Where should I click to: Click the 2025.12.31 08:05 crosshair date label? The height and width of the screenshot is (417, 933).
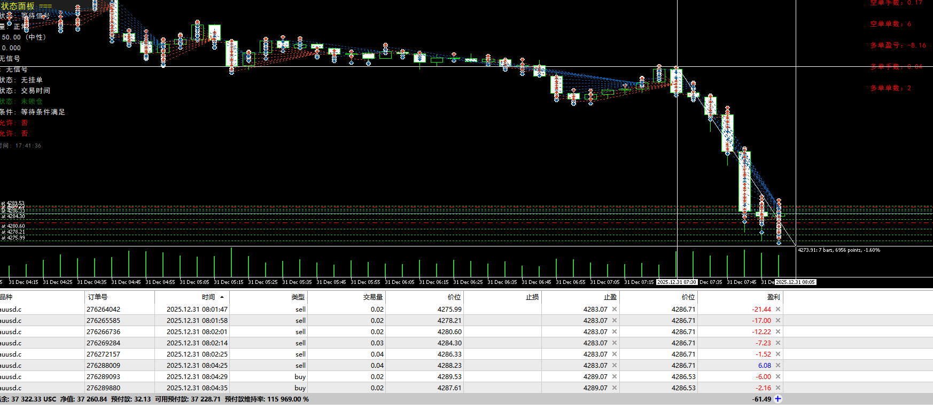[796, 282]
